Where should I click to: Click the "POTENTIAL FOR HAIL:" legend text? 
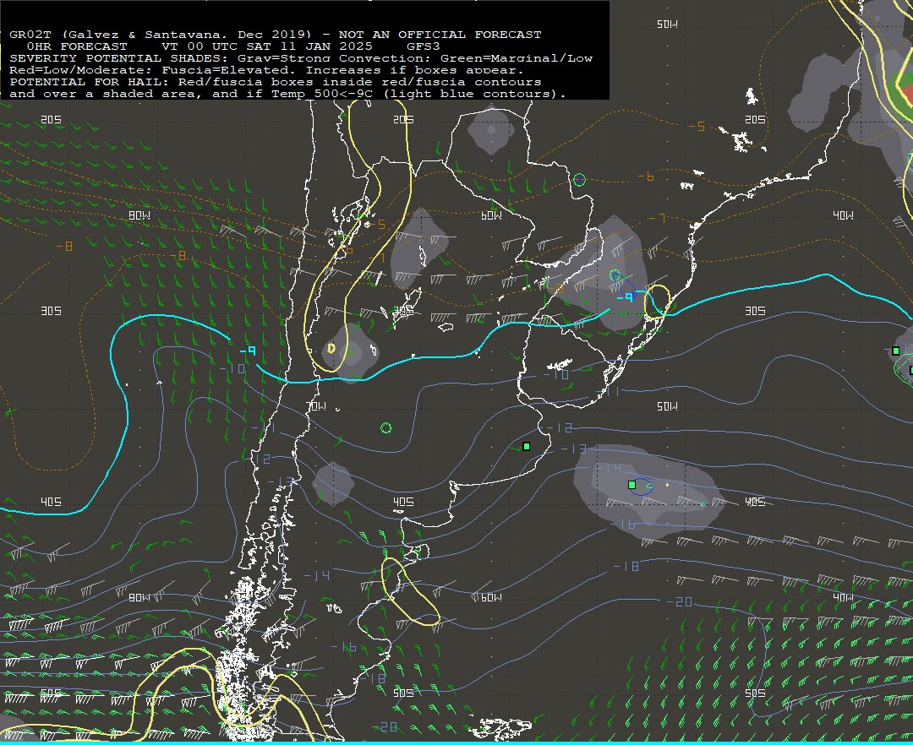[90, 82]
